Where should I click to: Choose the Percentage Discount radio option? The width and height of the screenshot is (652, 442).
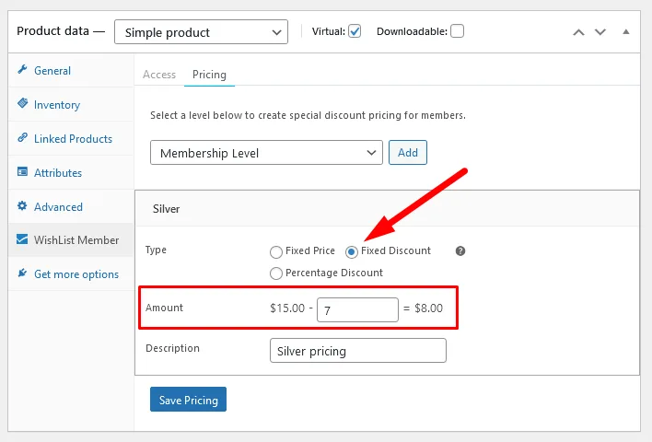276,273
